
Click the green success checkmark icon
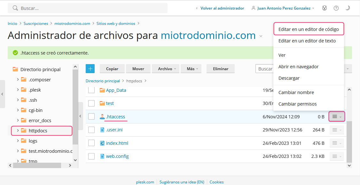(x=15, y=53)
